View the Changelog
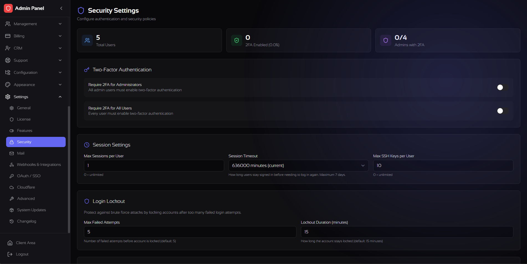 click(x=36, y=221)
